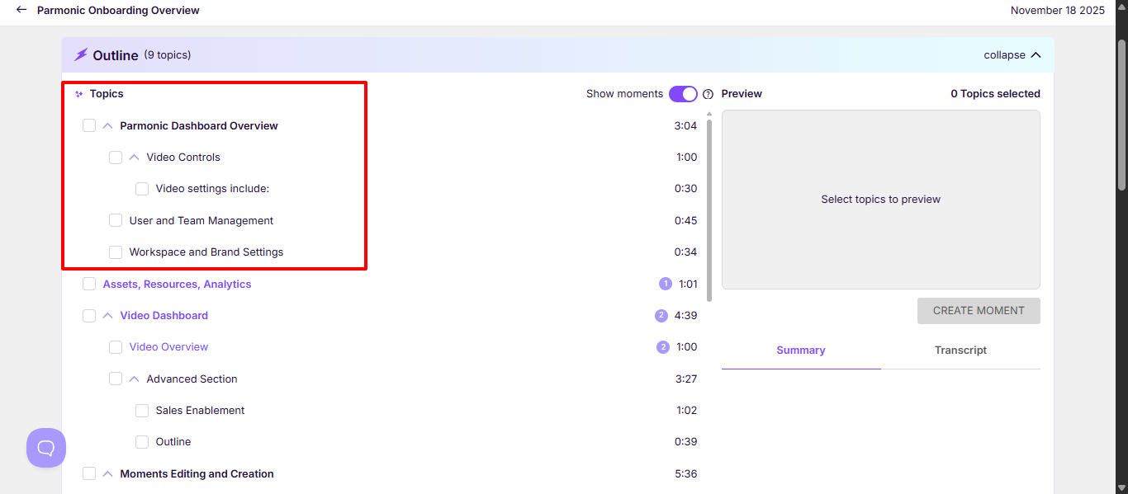Collapse the Moments Editing and Creation chevron
This screenshot has width=1128, height=494.
[x=107, y=473]
